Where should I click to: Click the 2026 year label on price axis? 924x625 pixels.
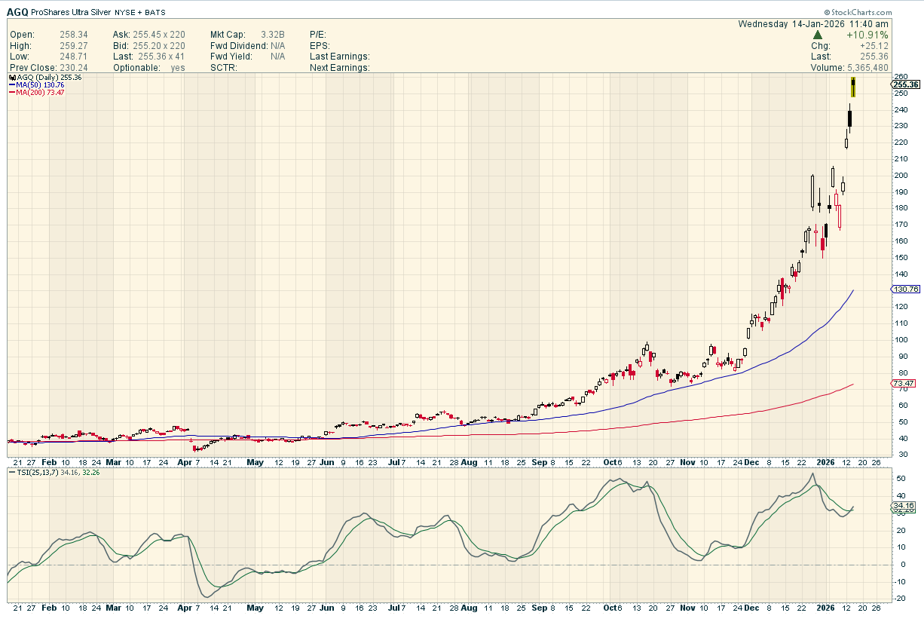pos(827,461)
